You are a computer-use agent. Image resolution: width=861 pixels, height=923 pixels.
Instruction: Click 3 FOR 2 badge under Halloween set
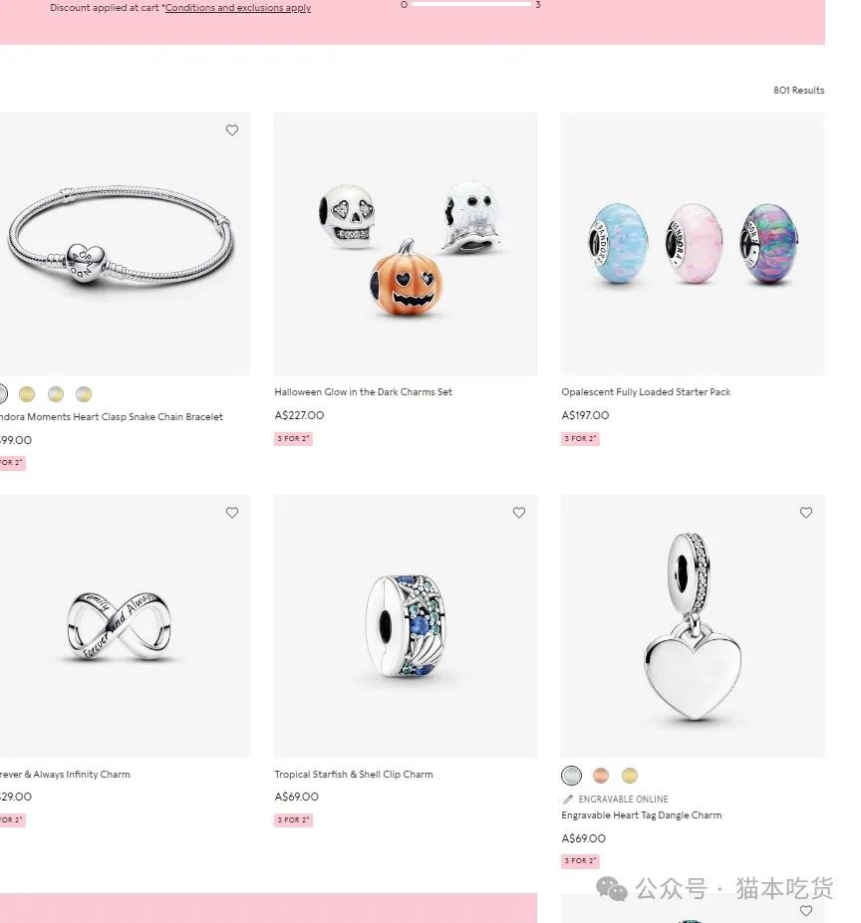click(293, 438)
